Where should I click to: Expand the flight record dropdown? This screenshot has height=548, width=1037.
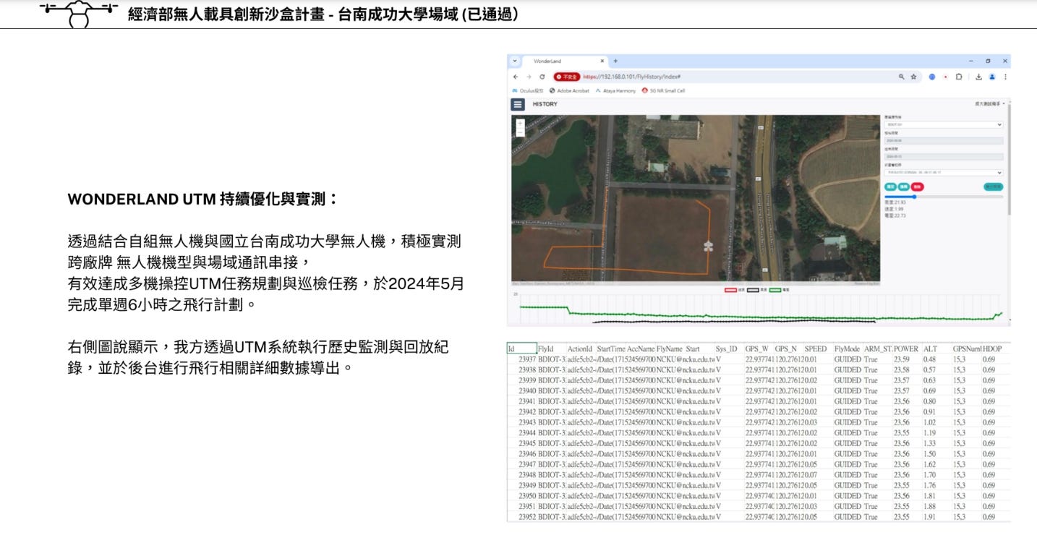point(944,172)
